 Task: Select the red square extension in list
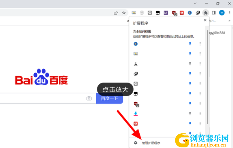click(x=136, y=123)
